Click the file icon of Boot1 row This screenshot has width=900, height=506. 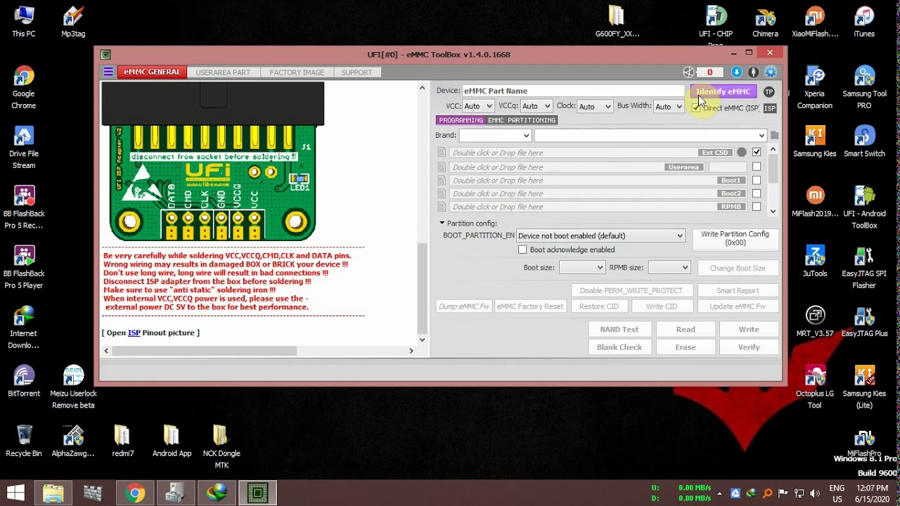tap(442, 181)
